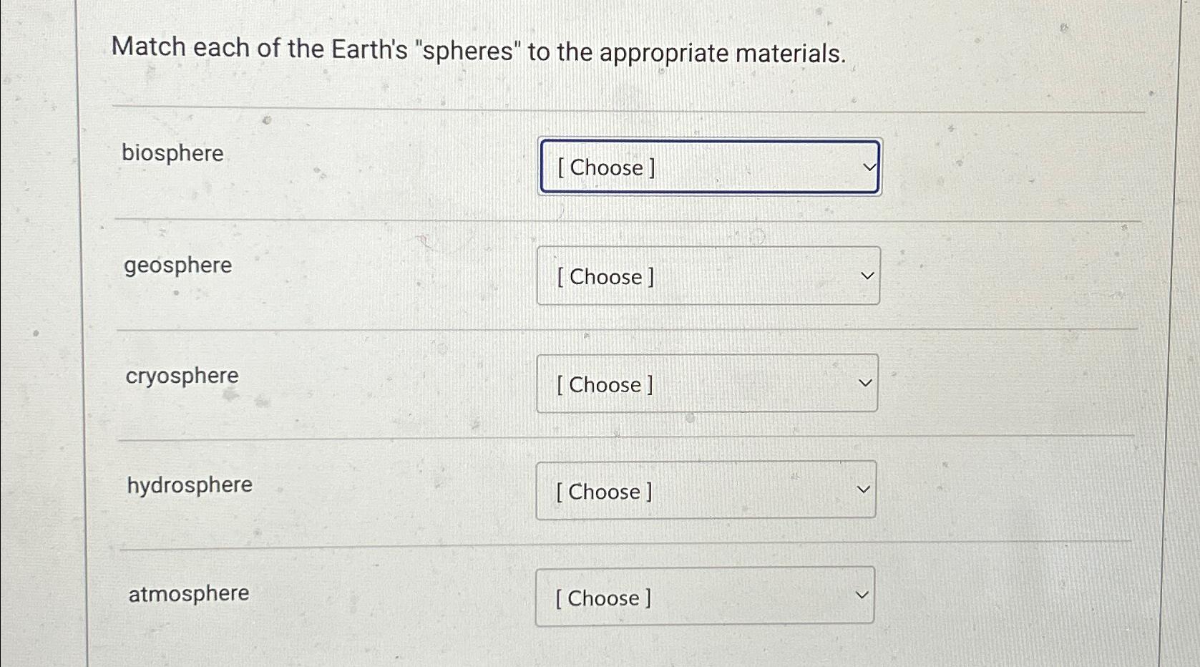
Task: Select the cryosphere row label
Action: click(181, 375)
